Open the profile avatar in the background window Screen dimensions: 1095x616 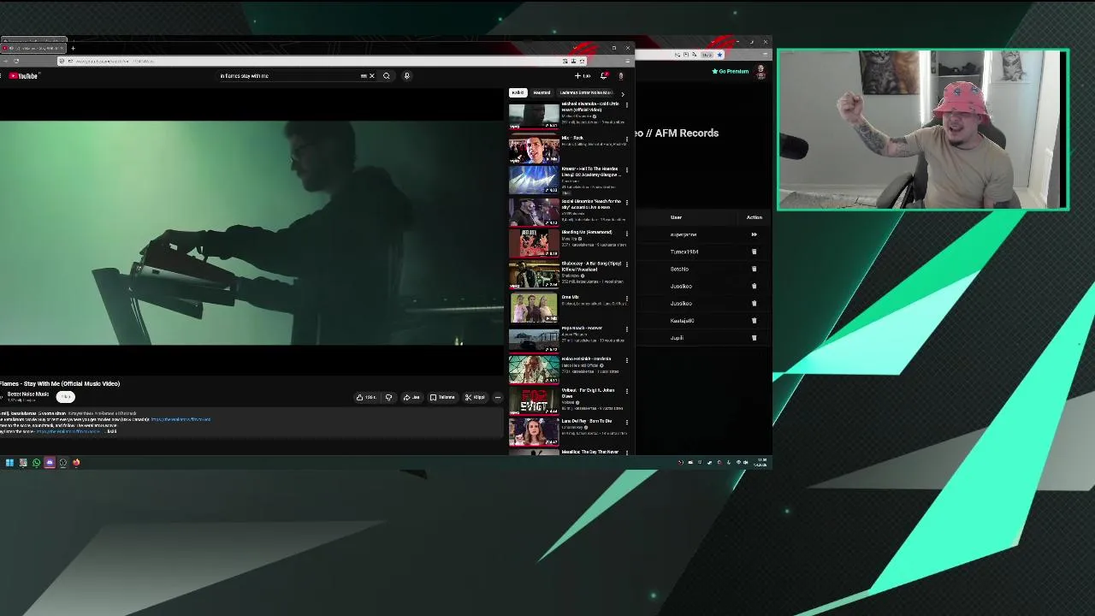point(761,72)
